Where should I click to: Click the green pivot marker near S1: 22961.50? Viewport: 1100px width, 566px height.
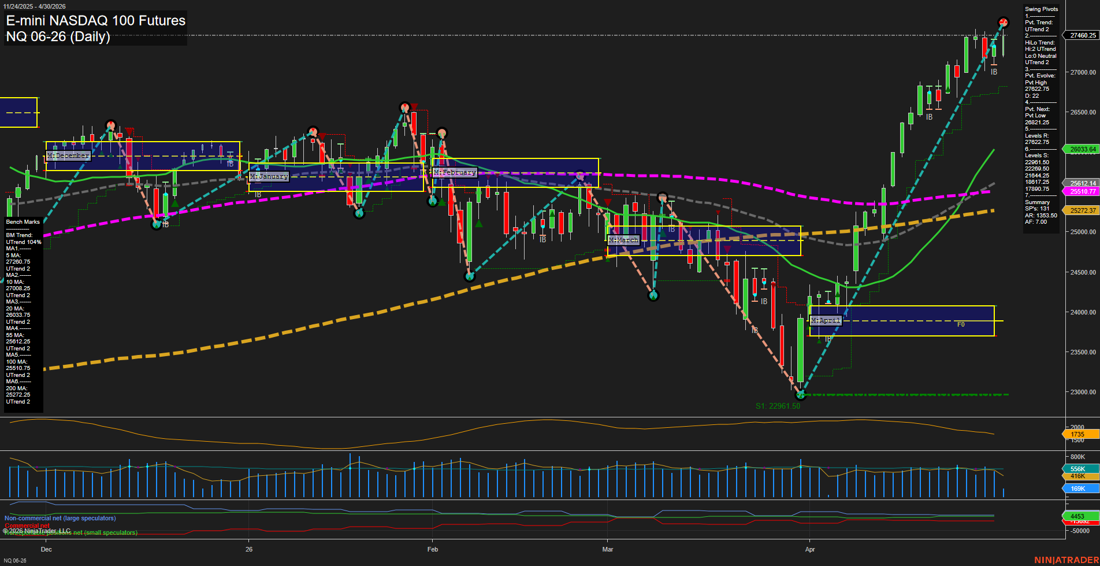coord(801,395)
